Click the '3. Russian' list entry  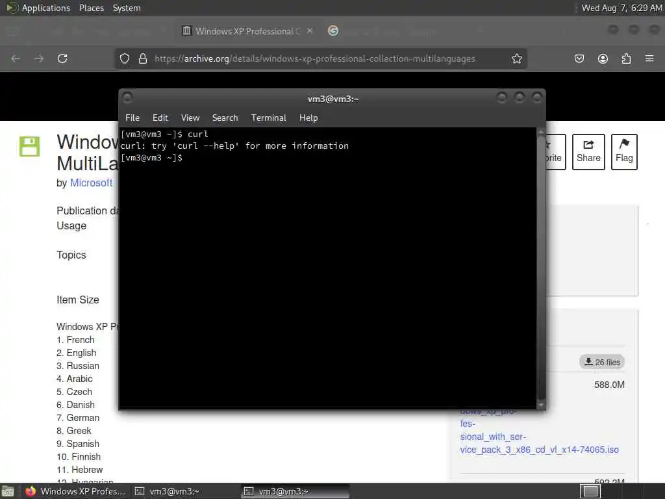click(78, 366)
